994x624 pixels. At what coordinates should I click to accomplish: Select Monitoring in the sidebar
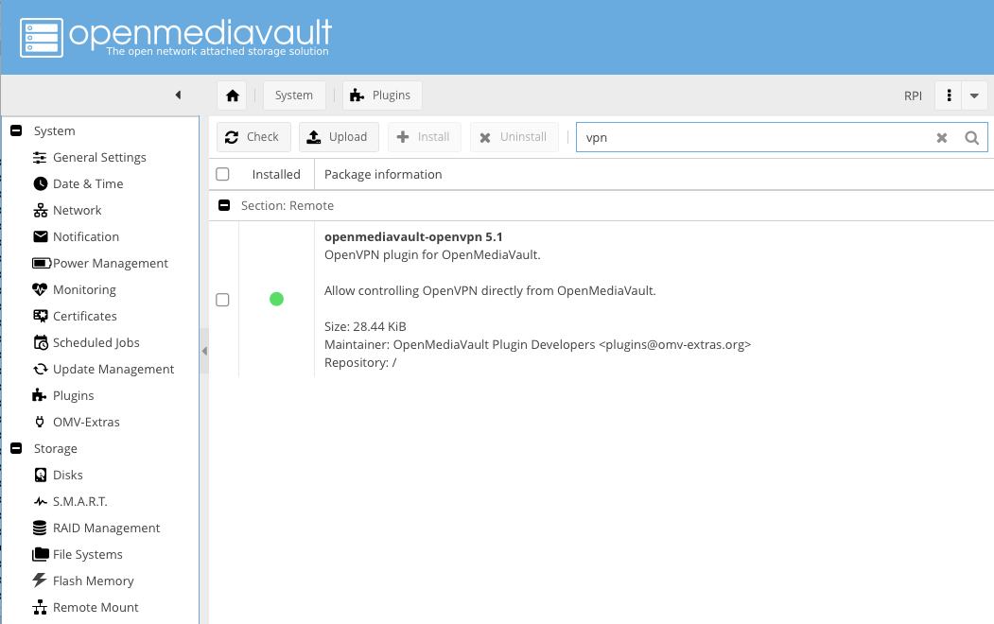pyautogui.click(x=84, y=290)
